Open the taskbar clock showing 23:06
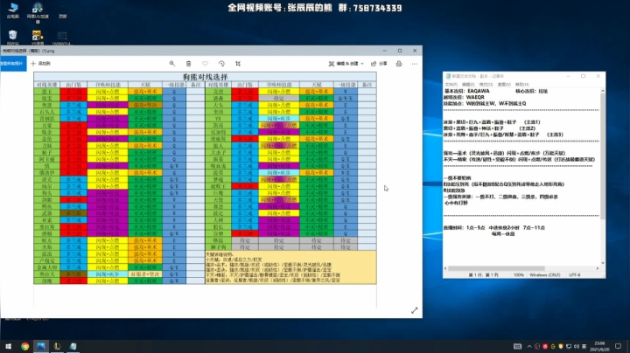The height and width of the screenshot is (353, 630). pyautogui.click(x=599, y=346)
